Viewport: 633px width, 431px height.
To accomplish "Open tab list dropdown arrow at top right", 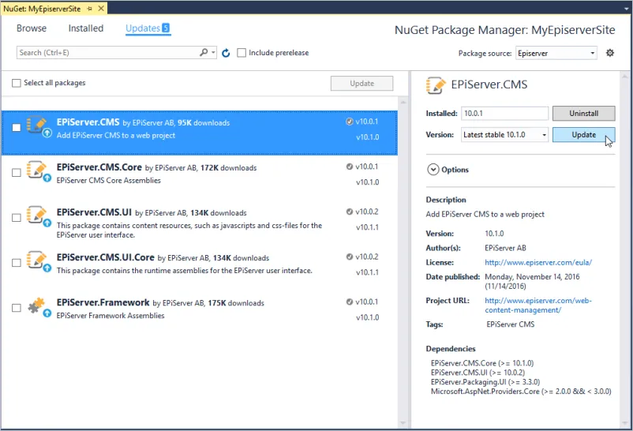I will tap(626, 9).
